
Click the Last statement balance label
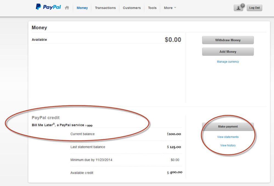88,147
